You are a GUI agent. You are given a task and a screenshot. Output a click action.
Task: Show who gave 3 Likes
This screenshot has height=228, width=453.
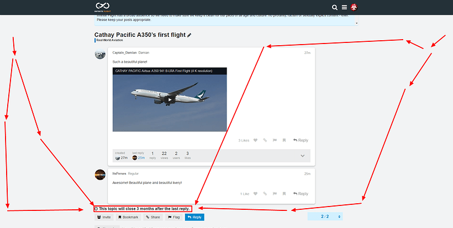point(244,140)
